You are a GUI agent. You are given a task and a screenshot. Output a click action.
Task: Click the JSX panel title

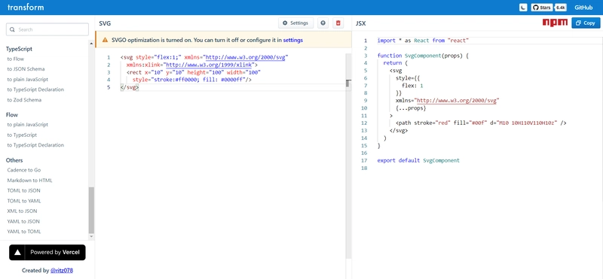click(360, 23)
